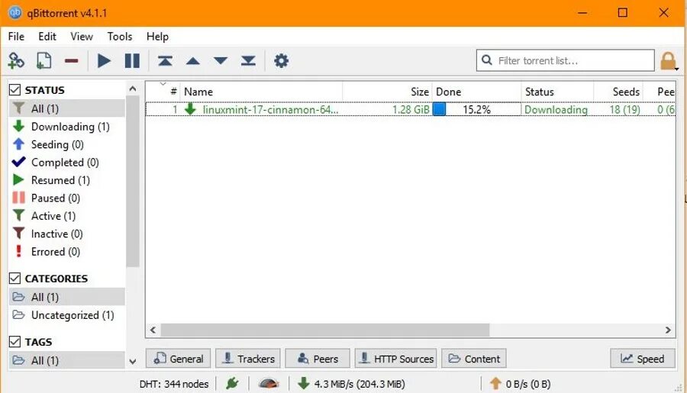
Task: Open the View menu
Action: click(82, 37)
